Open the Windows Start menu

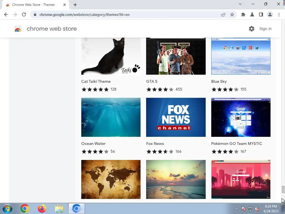(x=8, y=208)
